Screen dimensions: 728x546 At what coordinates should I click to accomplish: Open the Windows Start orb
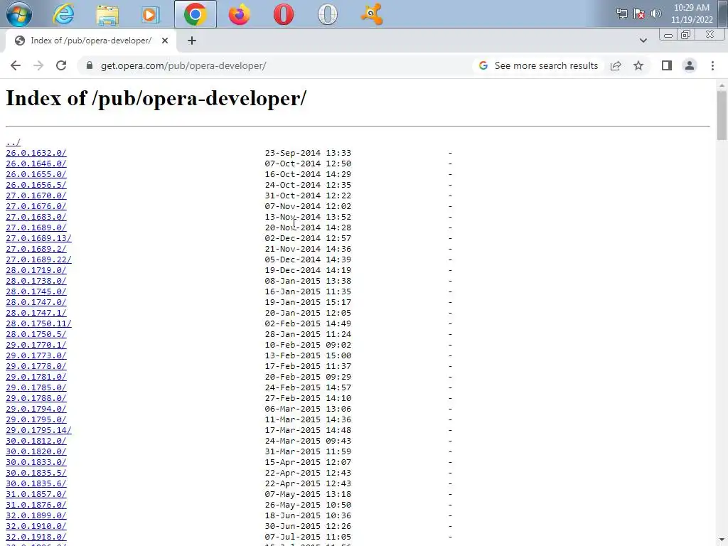click(19, 14)
